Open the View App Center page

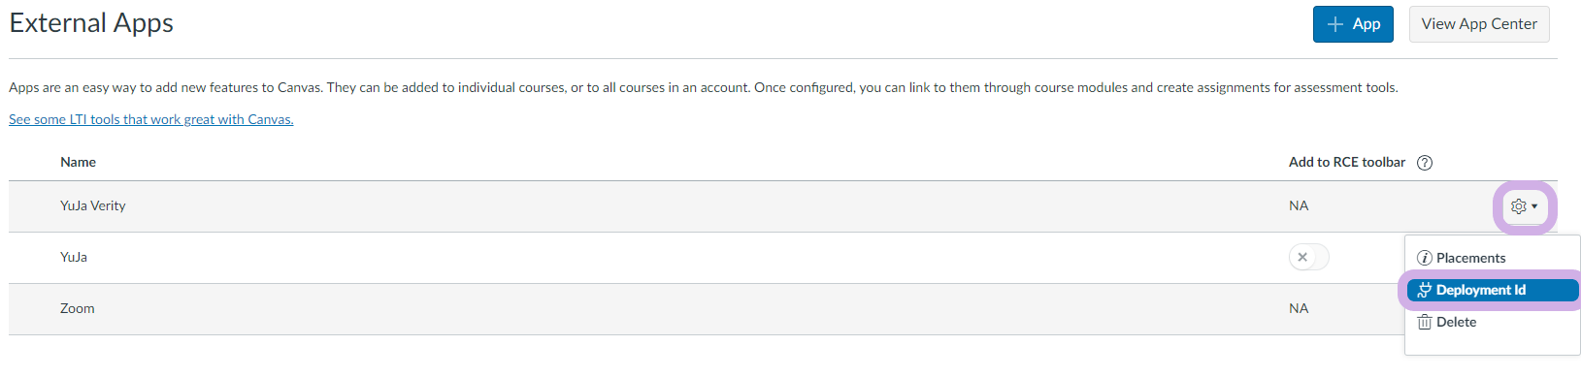1479,24
